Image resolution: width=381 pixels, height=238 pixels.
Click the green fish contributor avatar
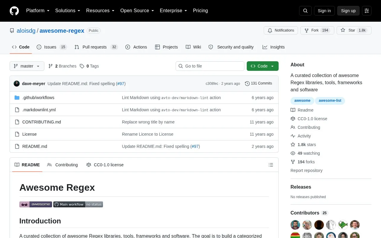pos(343,225)
